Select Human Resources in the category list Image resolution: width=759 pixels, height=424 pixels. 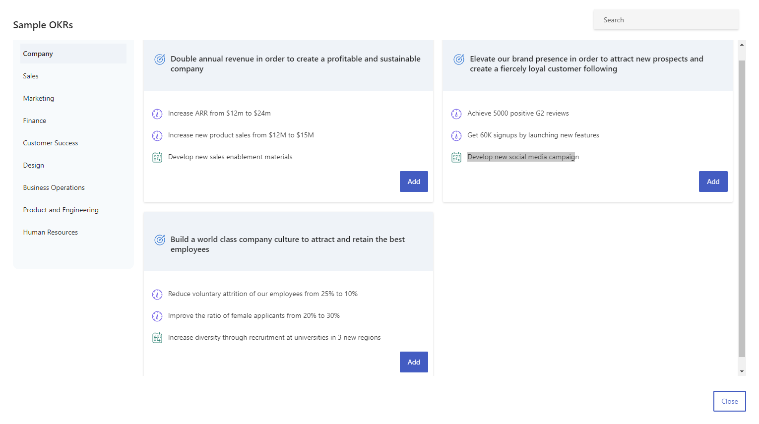[51, 232]
